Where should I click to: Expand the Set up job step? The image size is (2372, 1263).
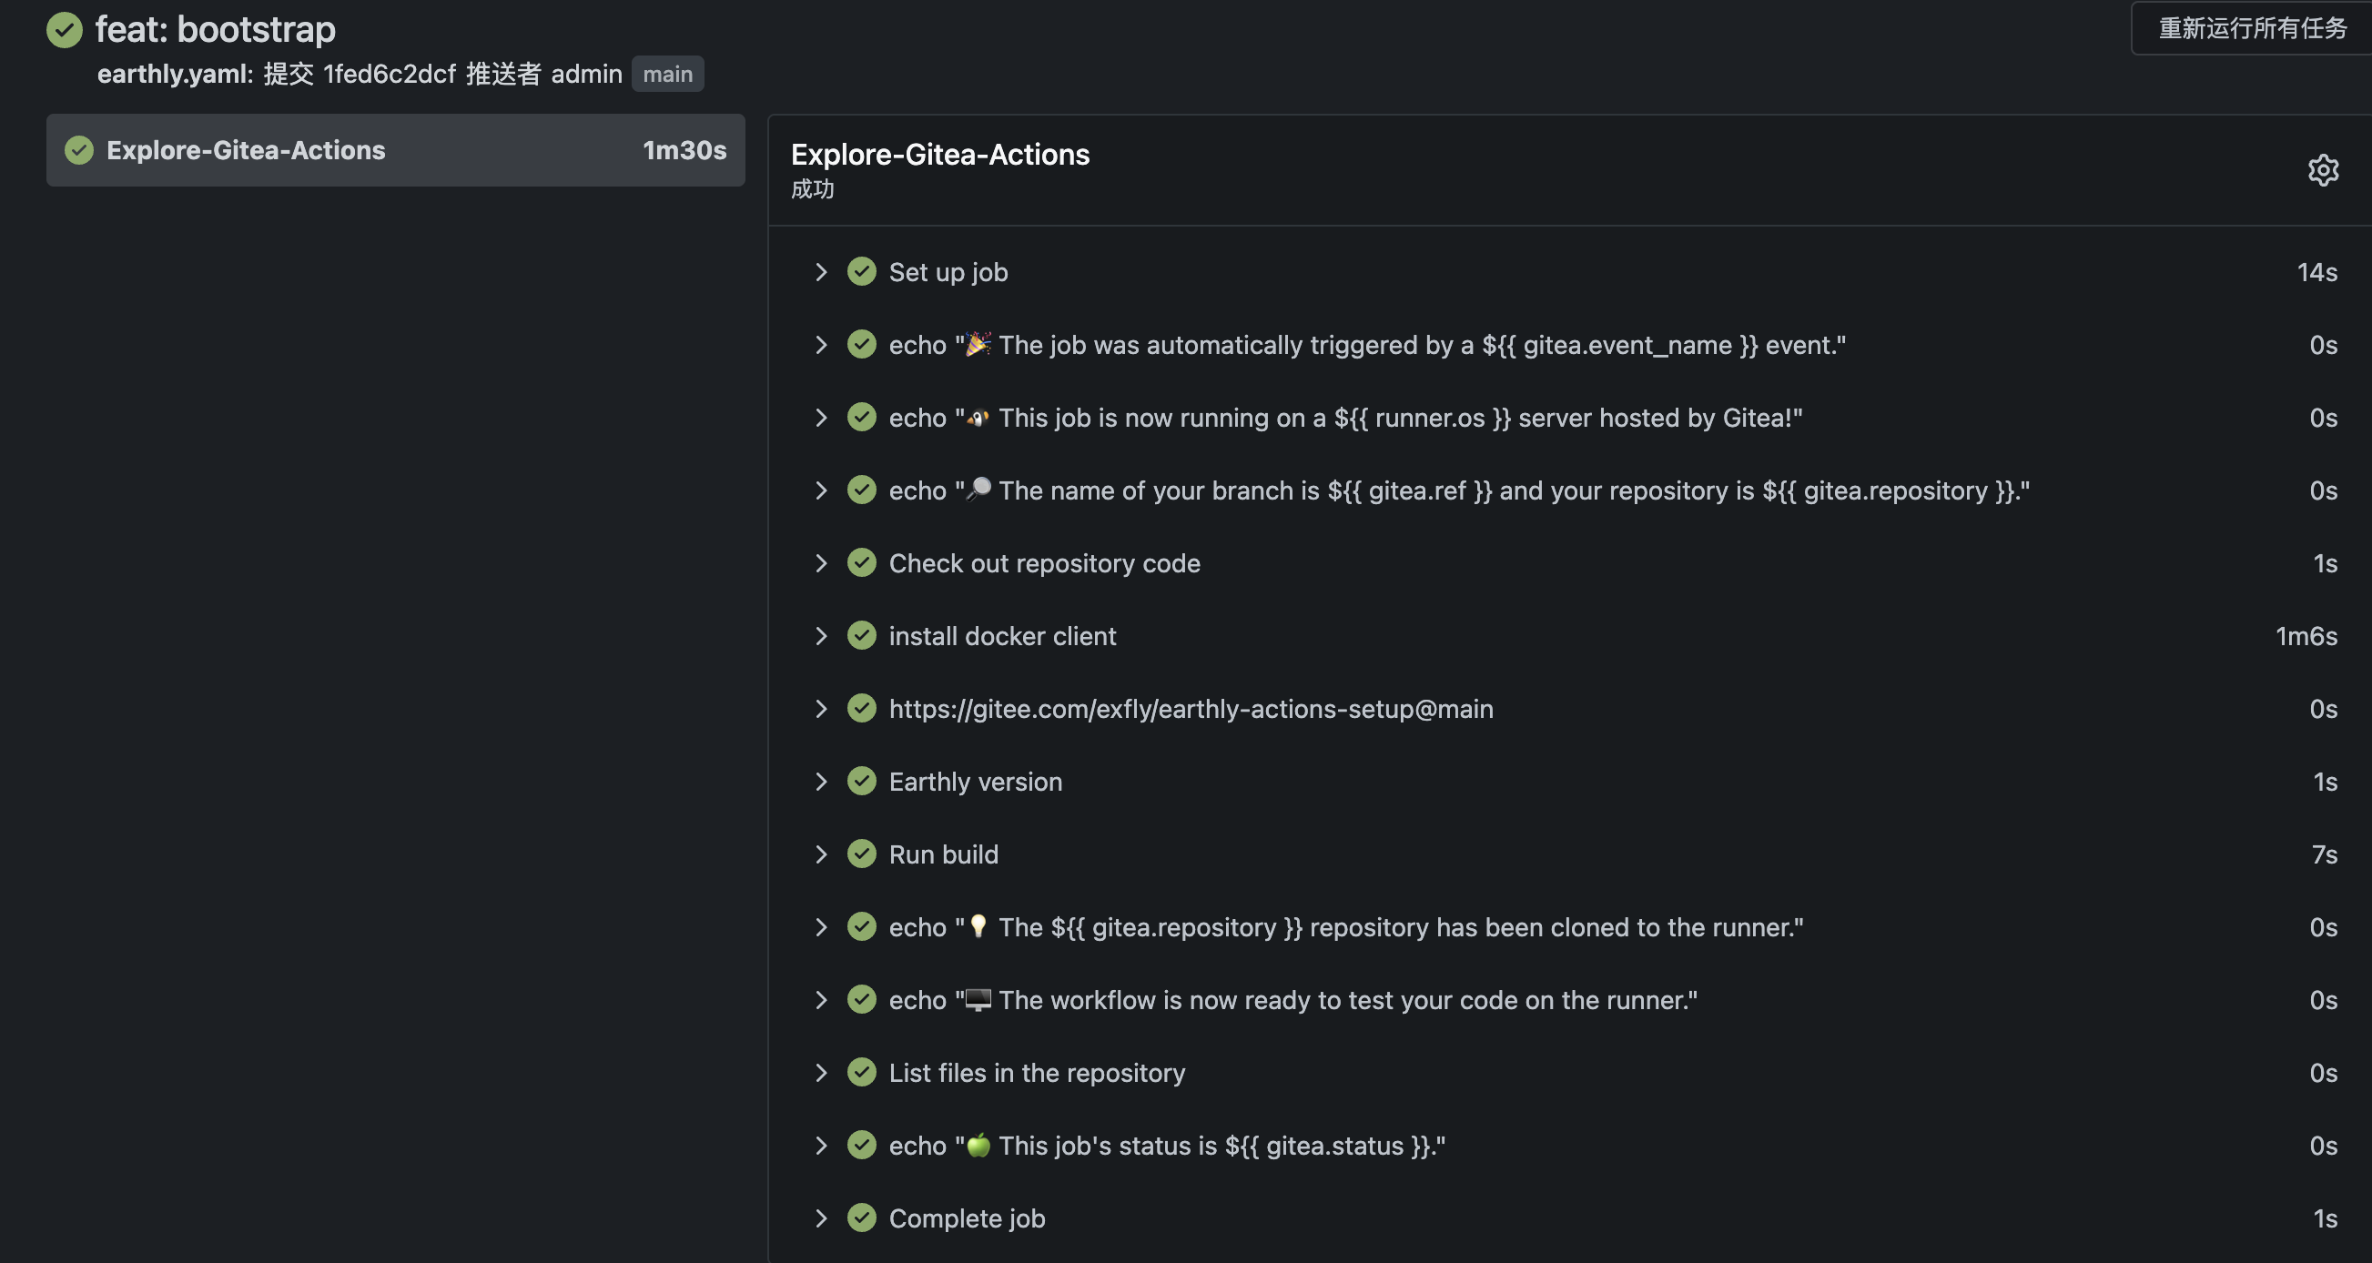pos(820,271)
